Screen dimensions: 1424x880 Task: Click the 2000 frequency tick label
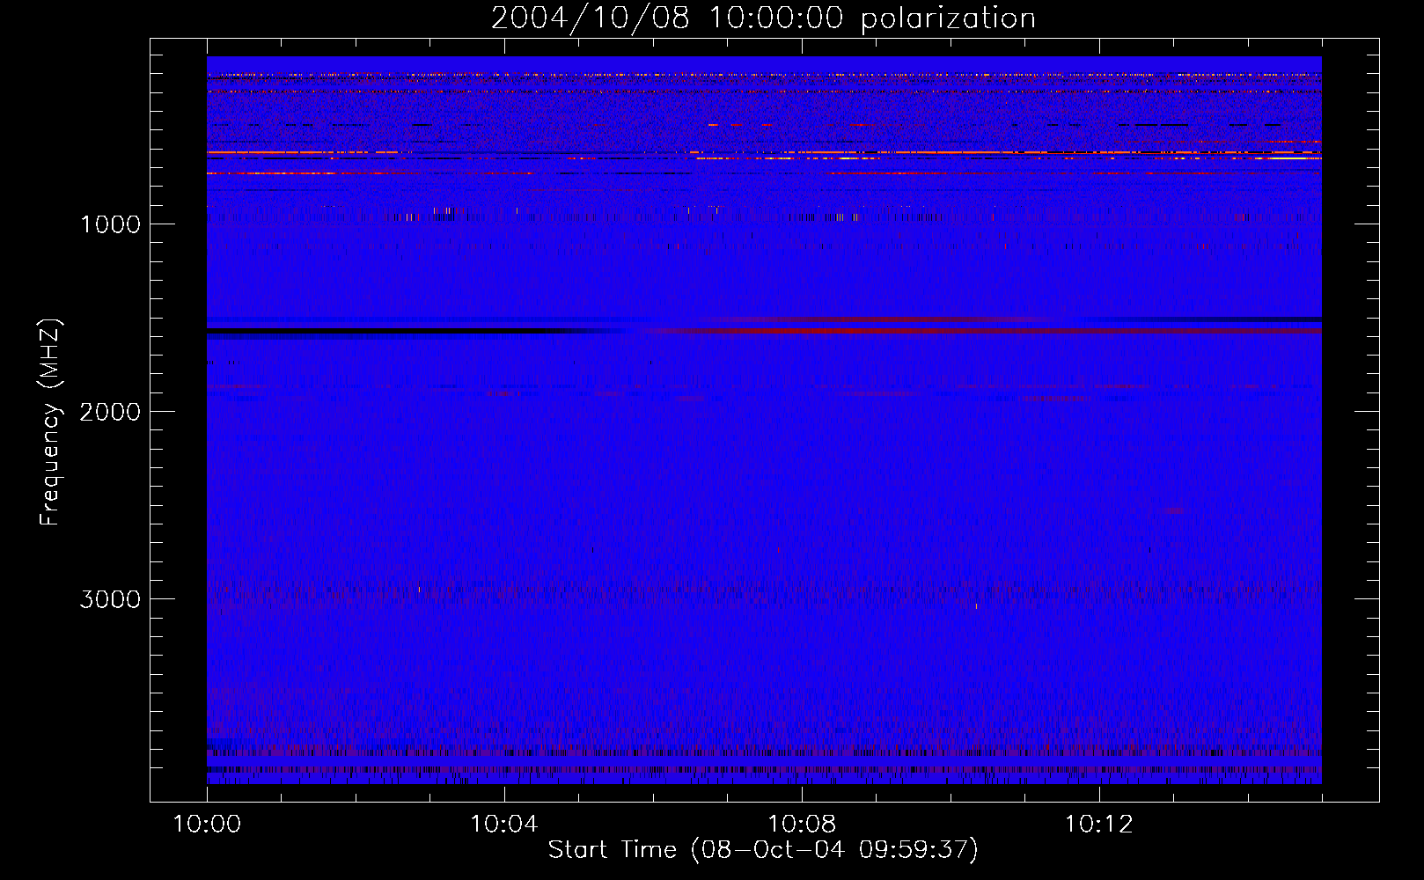click(110, 412)
